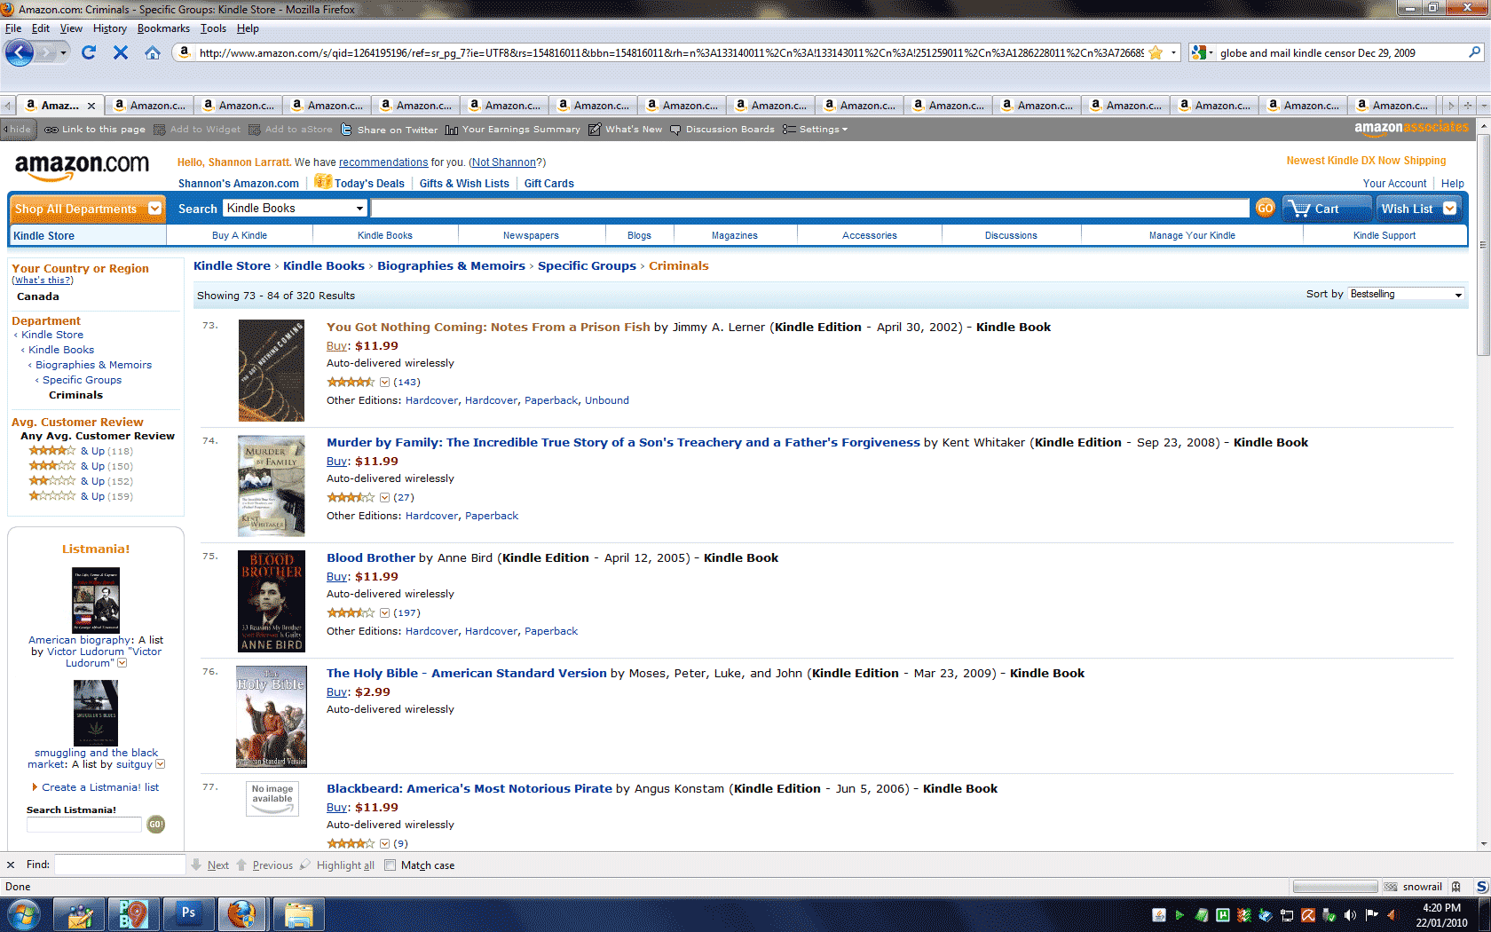
Task: Expand the Kindle Books search category dropdown
Action: click(294, 208)
